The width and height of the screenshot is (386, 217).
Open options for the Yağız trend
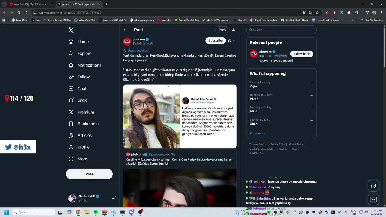(311, 83)
